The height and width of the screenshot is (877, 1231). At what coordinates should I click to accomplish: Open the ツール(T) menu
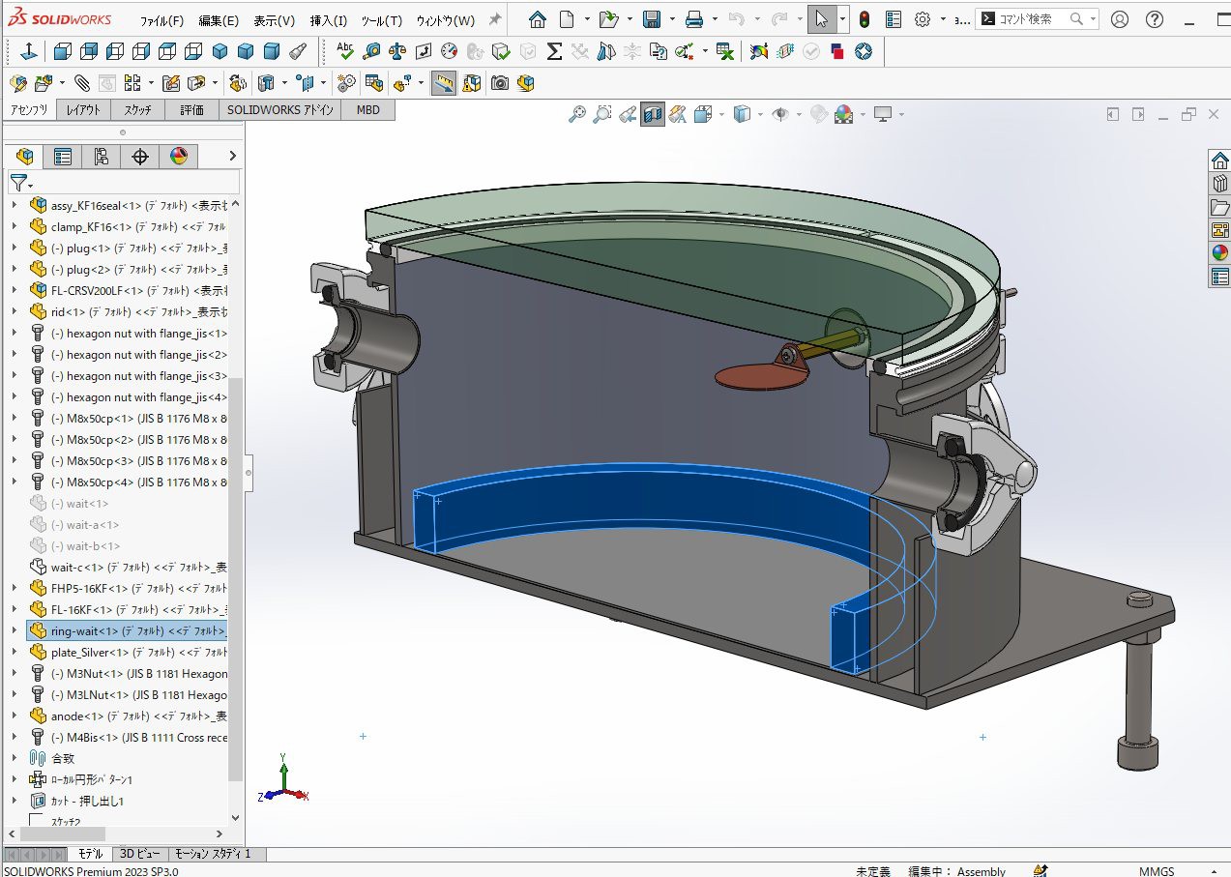pos(381,20)
